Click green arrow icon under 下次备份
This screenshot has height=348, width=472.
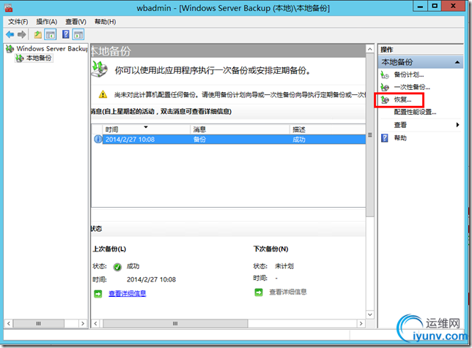point(259,292)
